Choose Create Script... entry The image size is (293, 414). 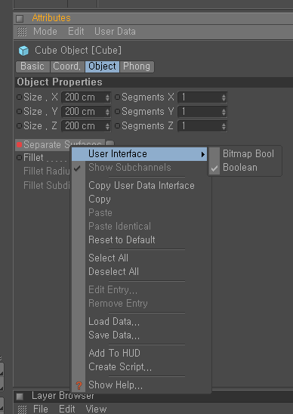120,366
